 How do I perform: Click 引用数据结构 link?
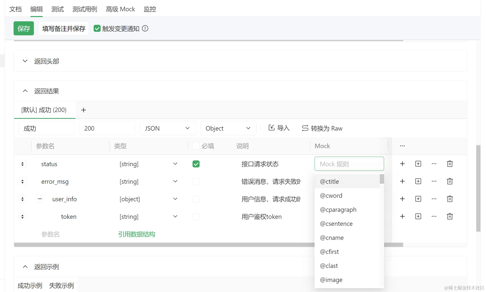137,234
